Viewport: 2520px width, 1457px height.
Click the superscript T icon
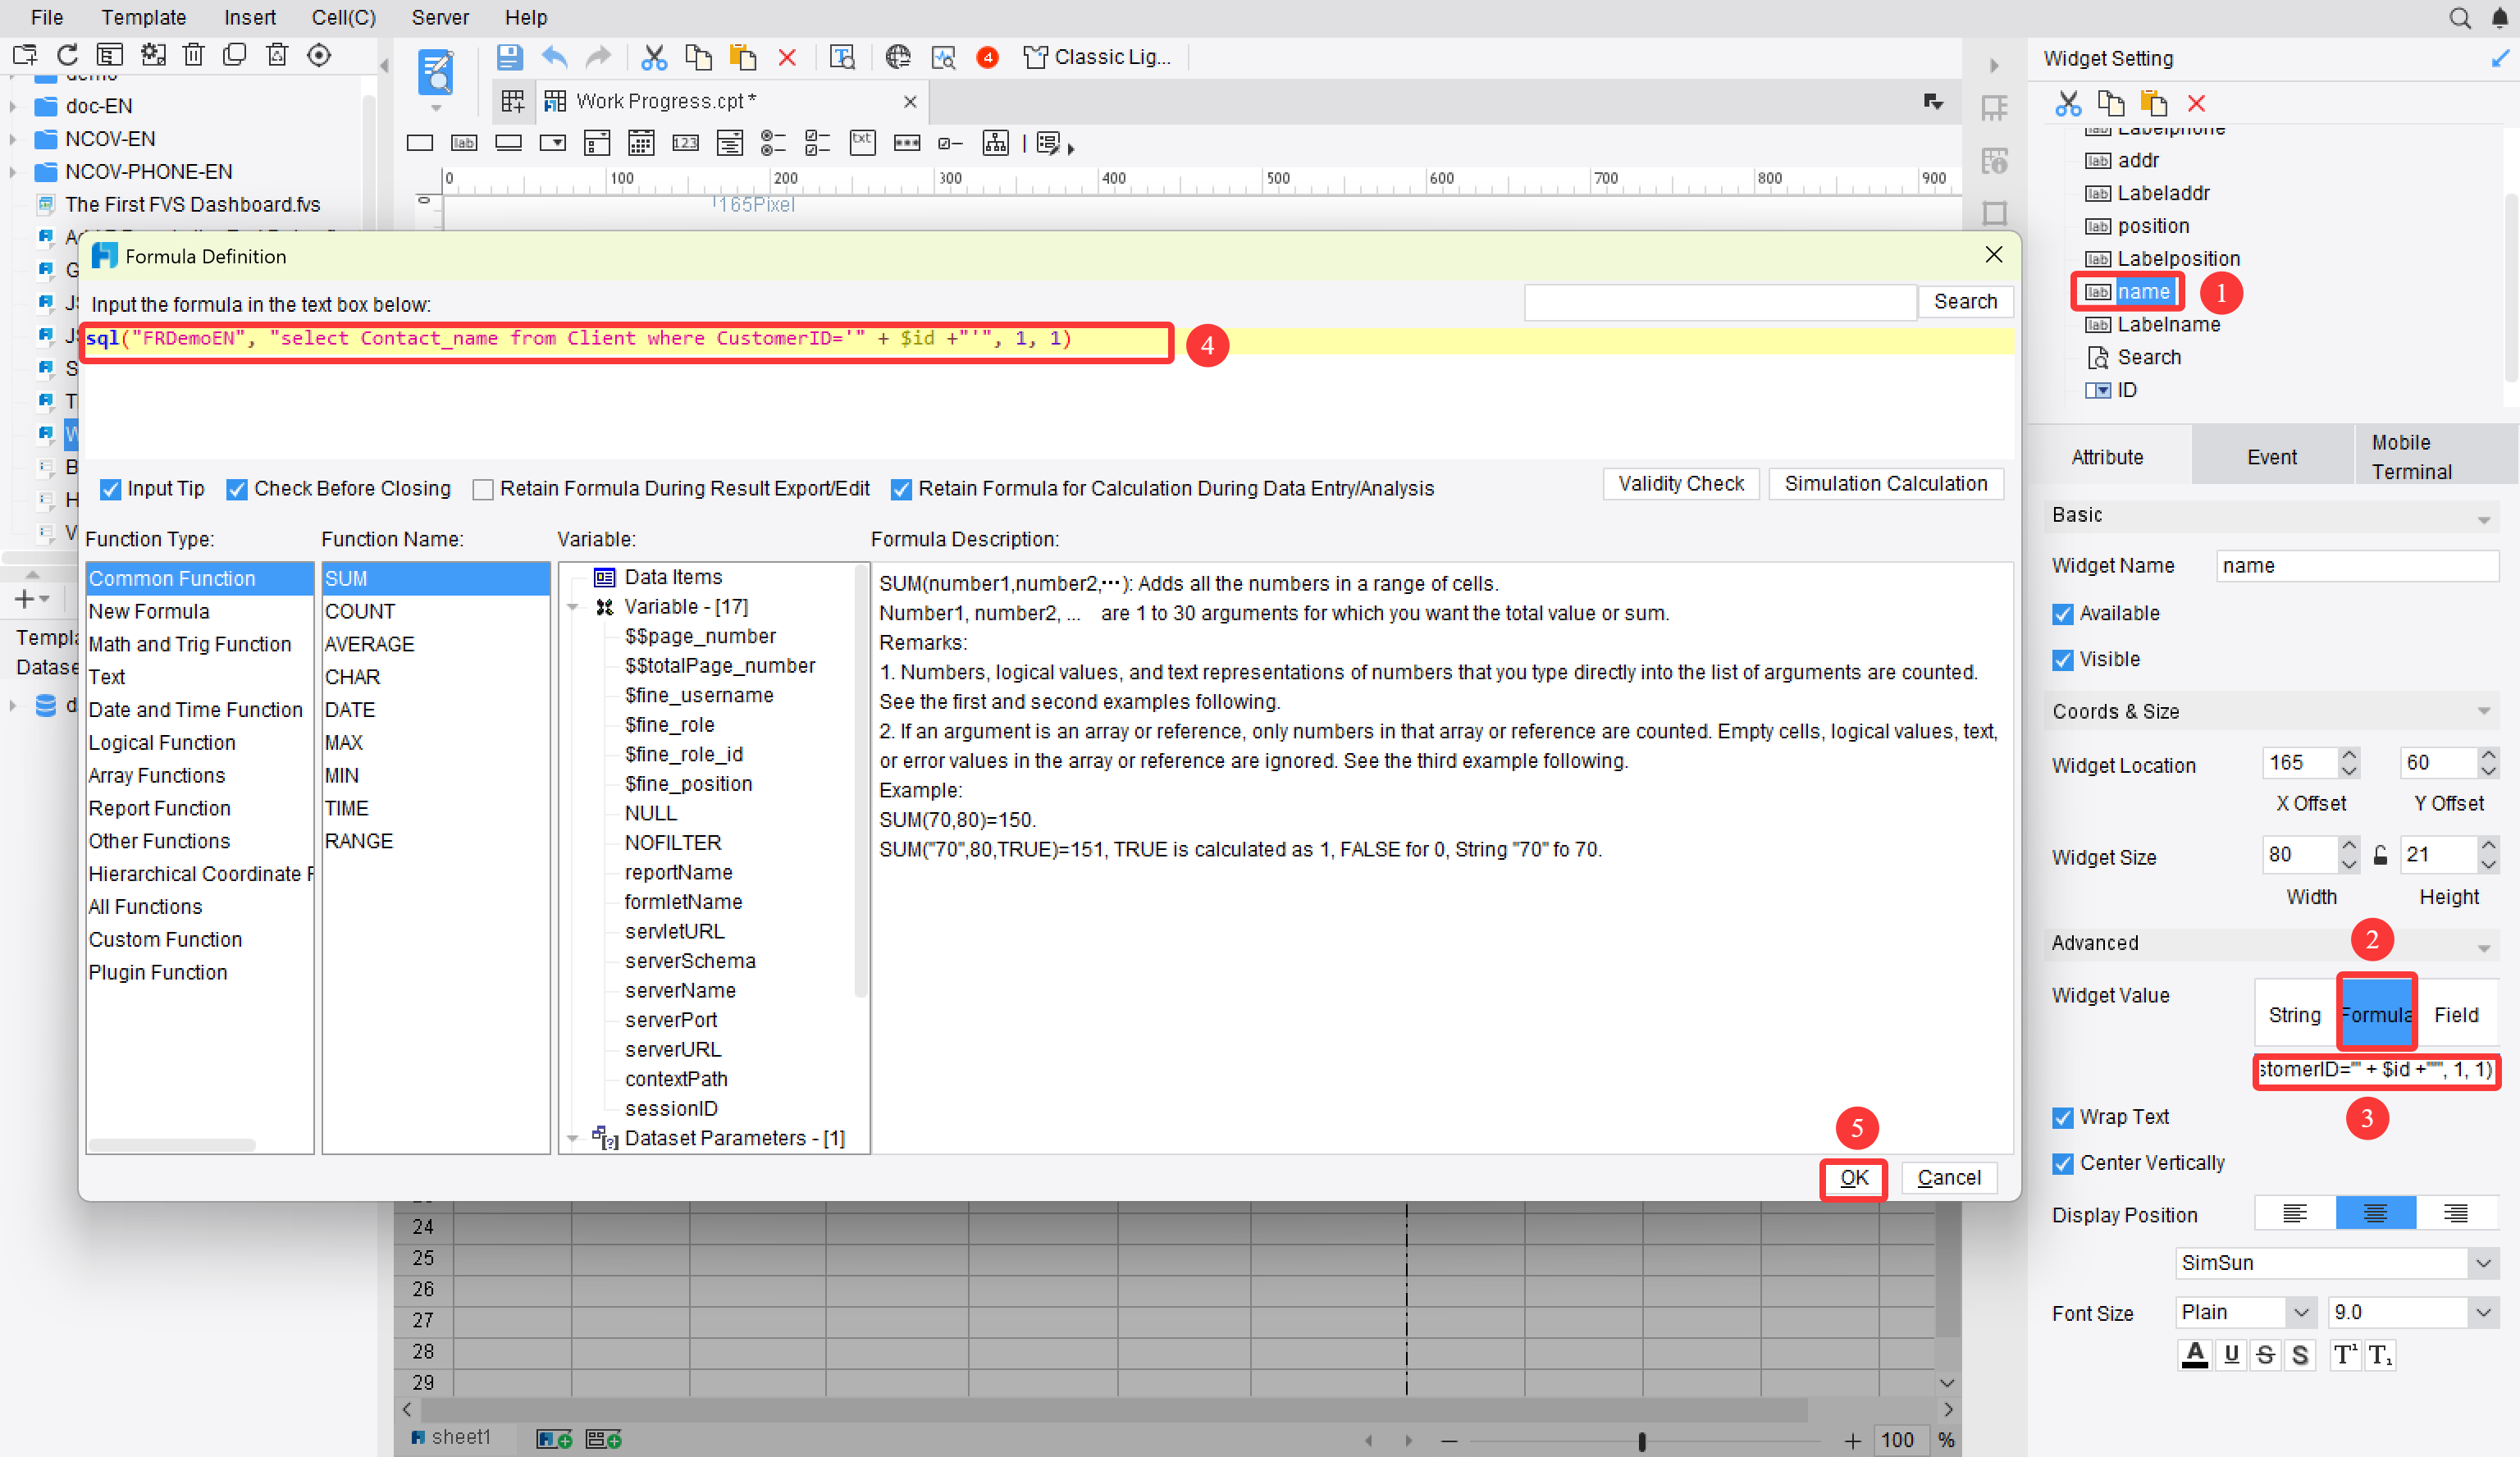[x=2345, y=1355]
